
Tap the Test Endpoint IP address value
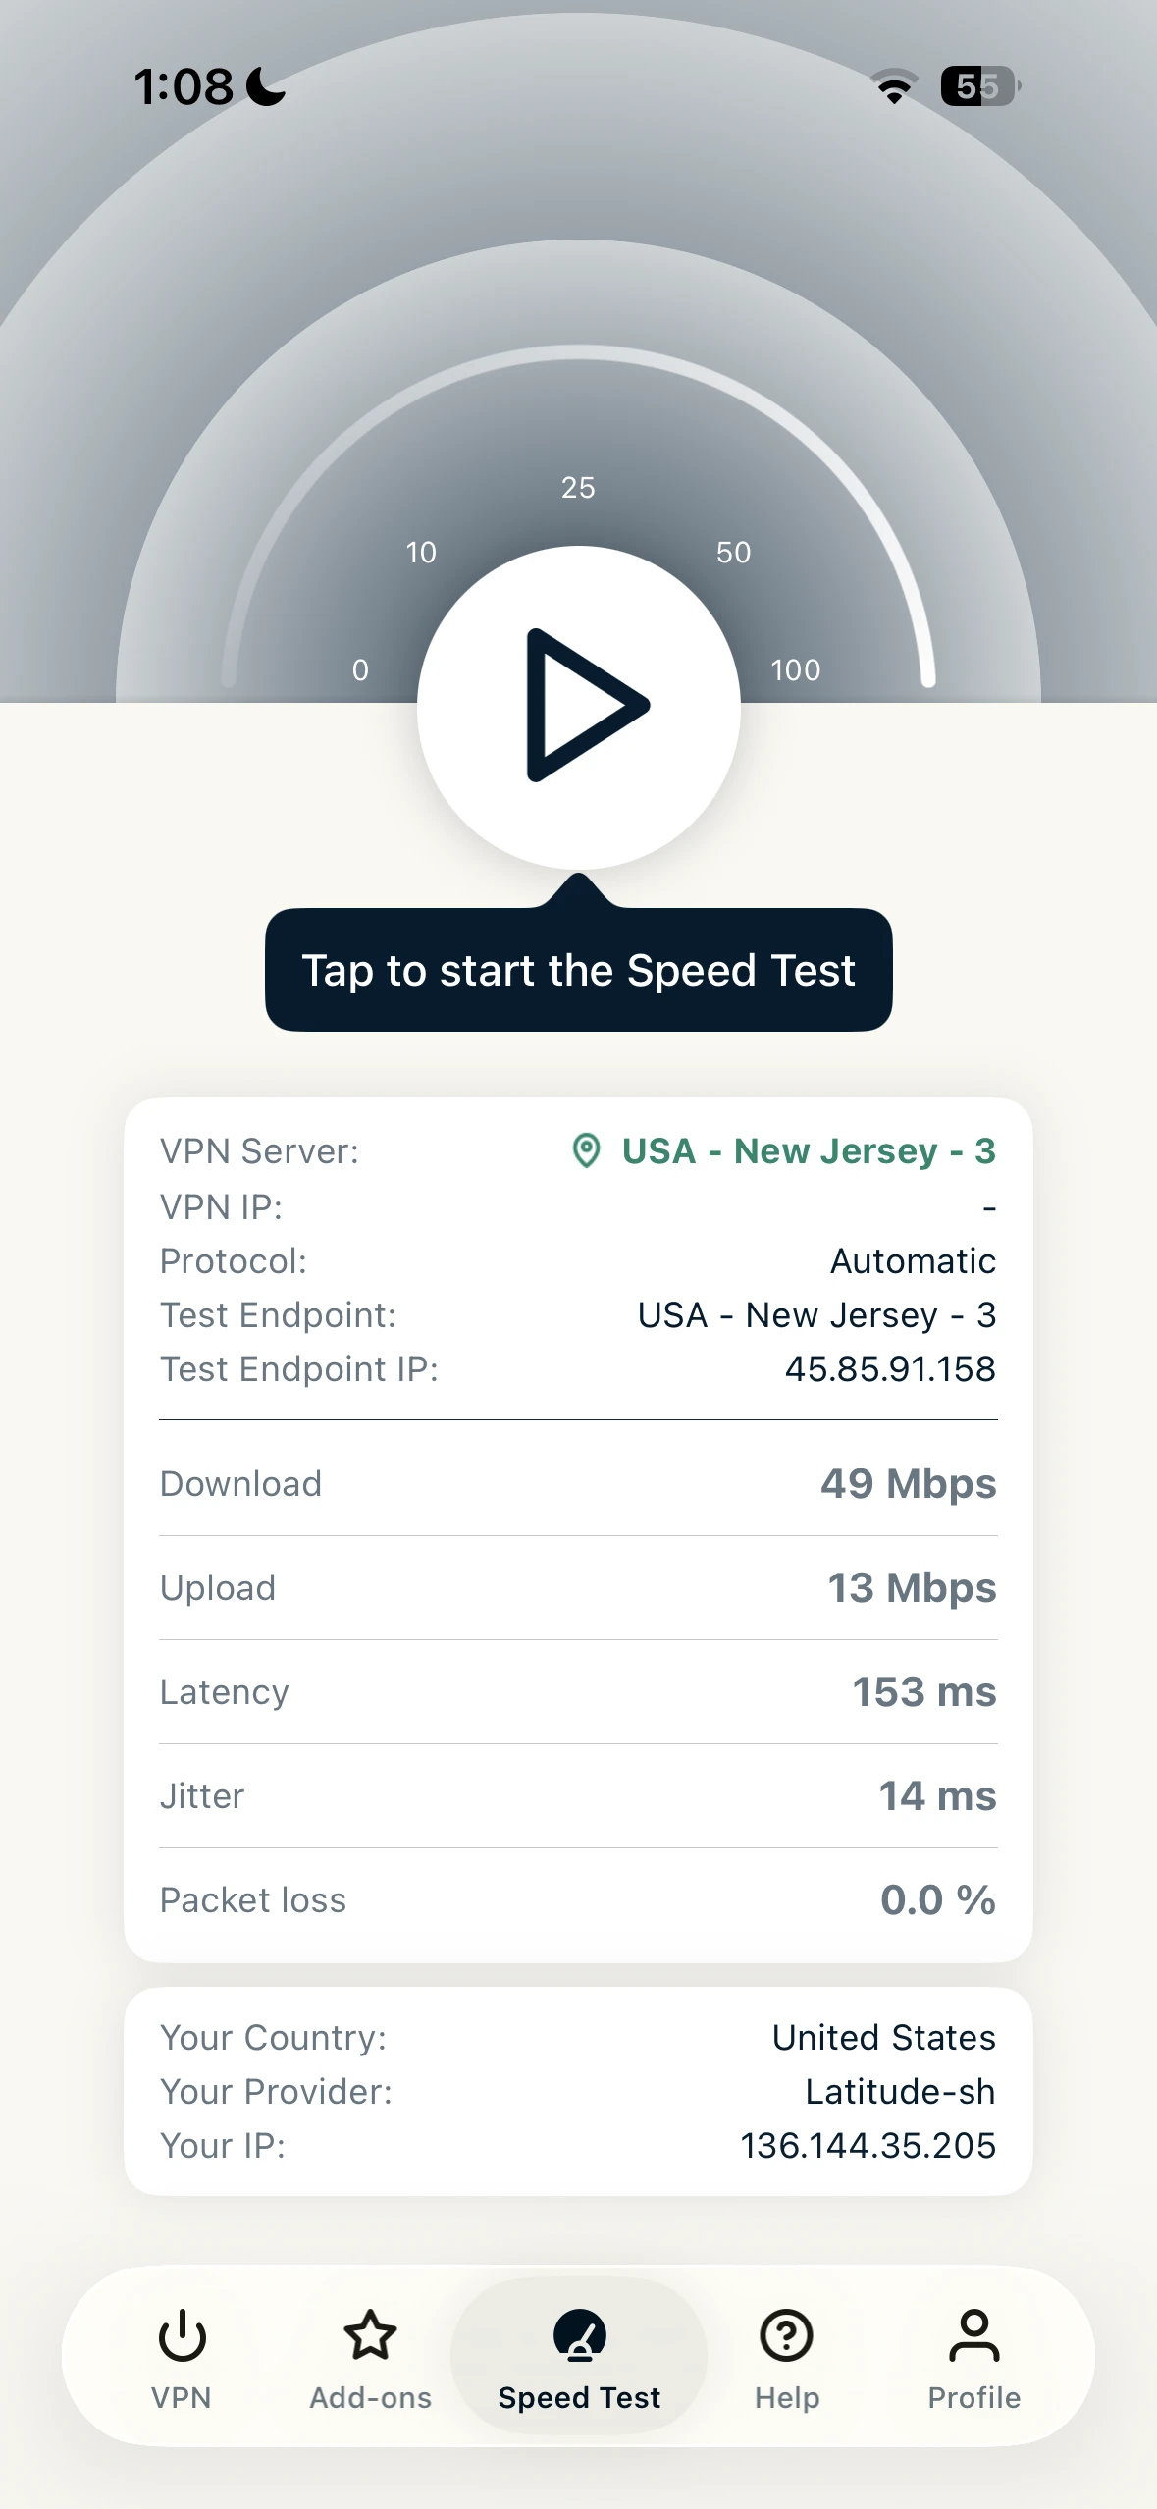pyautogui.click(x=890, y=1368)
